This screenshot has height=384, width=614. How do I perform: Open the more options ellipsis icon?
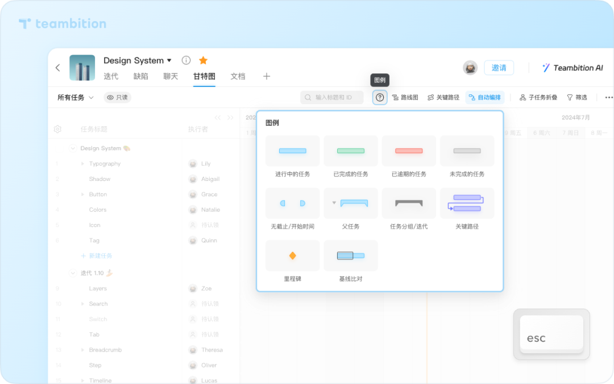pyautogui.click(x=609, y=97)
